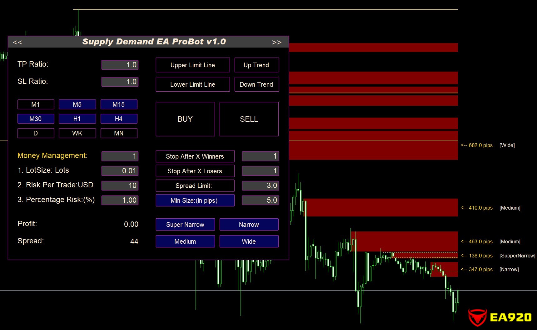Click the 682.0 pips Wide zone label

point(480,145)
